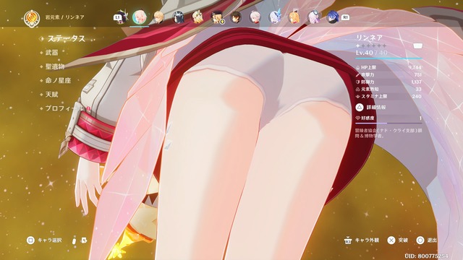Click the 突破 ascend button

tap(398, 240)
